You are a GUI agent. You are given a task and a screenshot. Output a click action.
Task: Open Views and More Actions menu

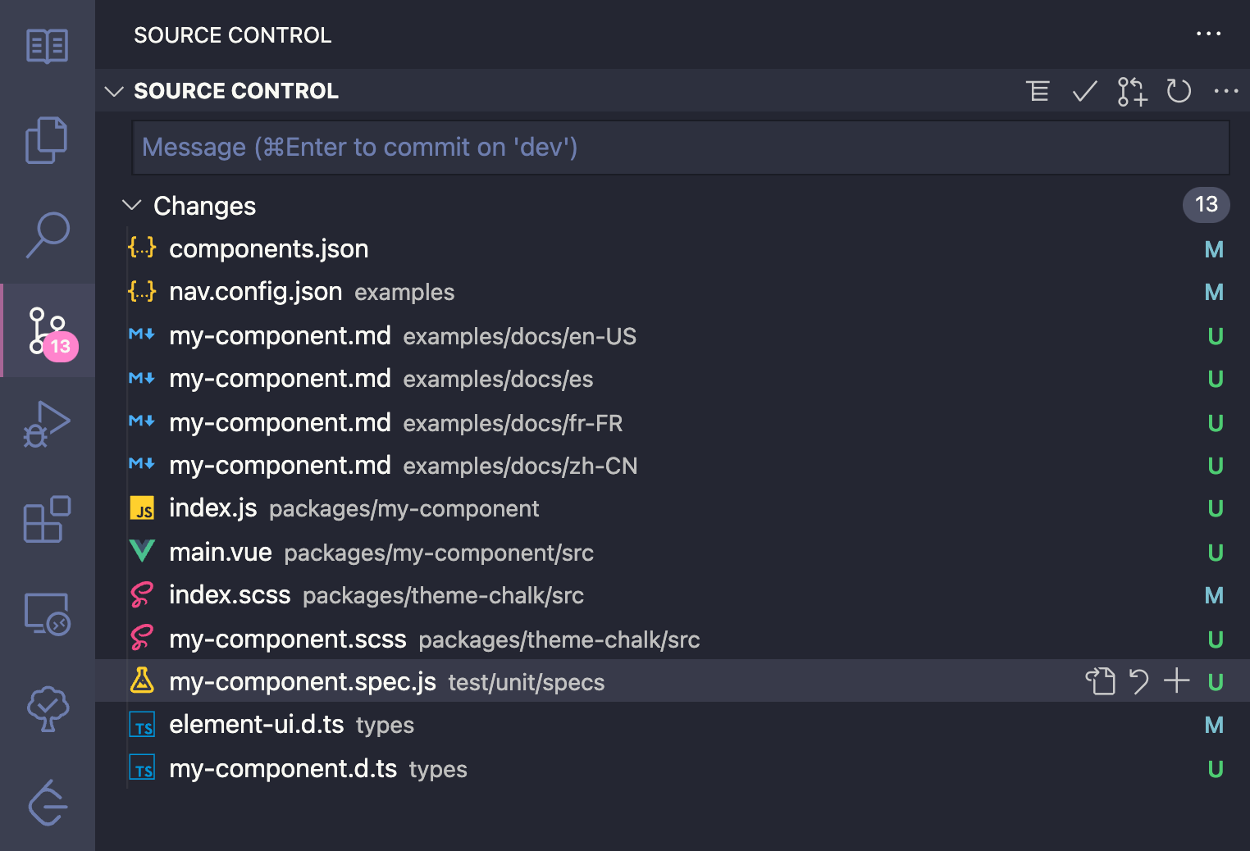1208,34
